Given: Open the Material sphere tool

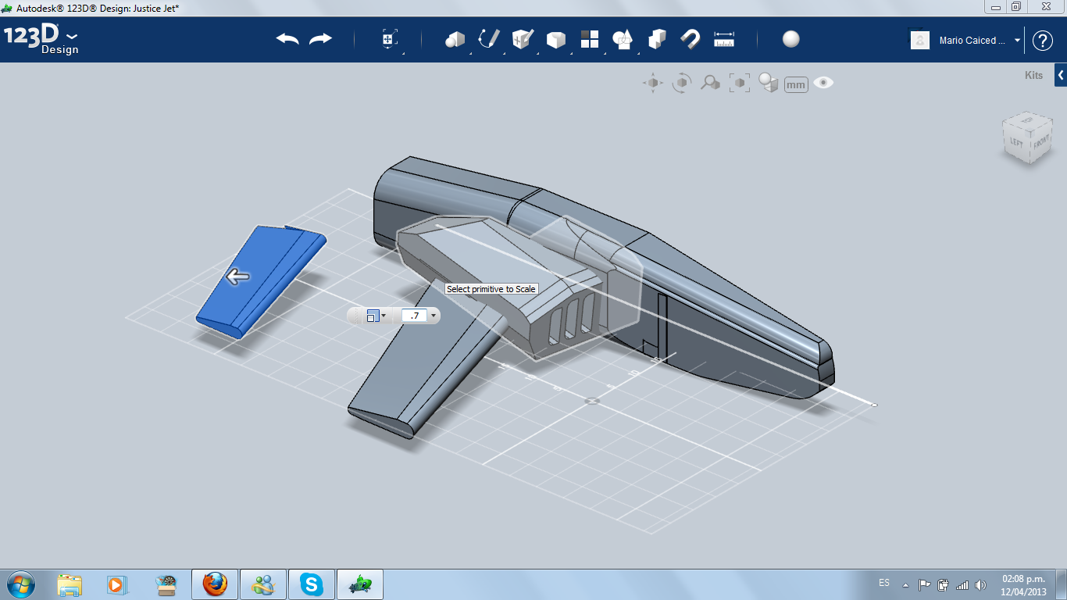Looking at the screenshot, I should coord(791,39).
